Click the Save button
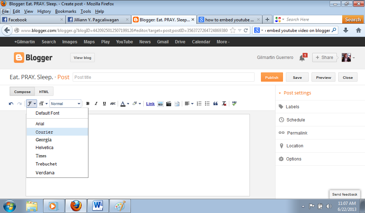This screenshot has height=213, width=365. (297, 77)
